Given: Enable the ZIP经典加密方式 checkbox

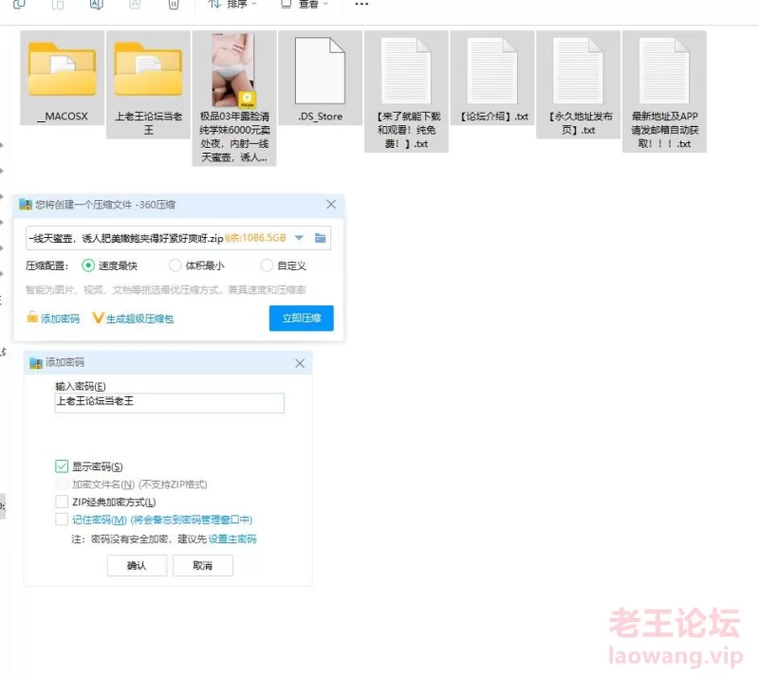Looking at the screenshot, I should pyautogui.click(x=62, y=502).
